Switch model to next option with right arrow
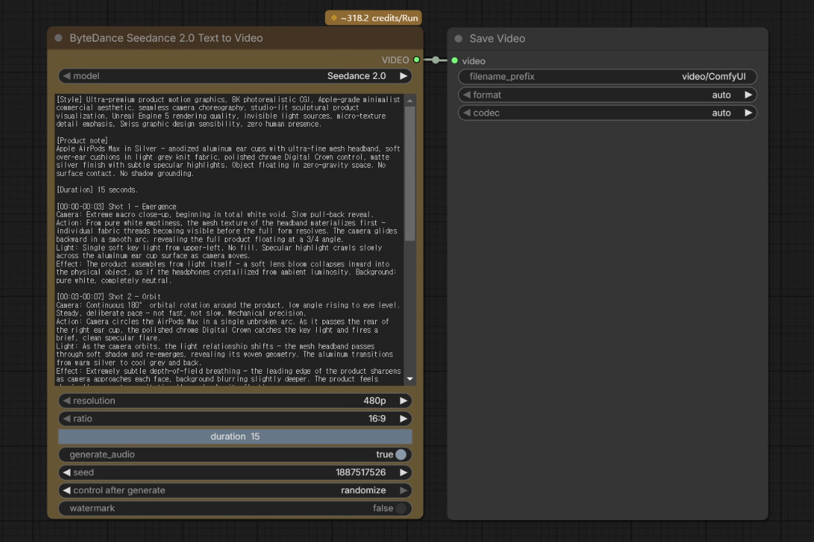This screenshot has height=542, width=814. click(403, 76)
